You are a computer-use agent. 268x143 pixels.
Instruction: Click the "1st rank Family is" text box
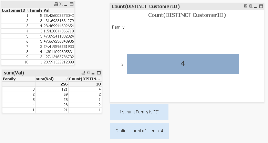coord(139,112)
